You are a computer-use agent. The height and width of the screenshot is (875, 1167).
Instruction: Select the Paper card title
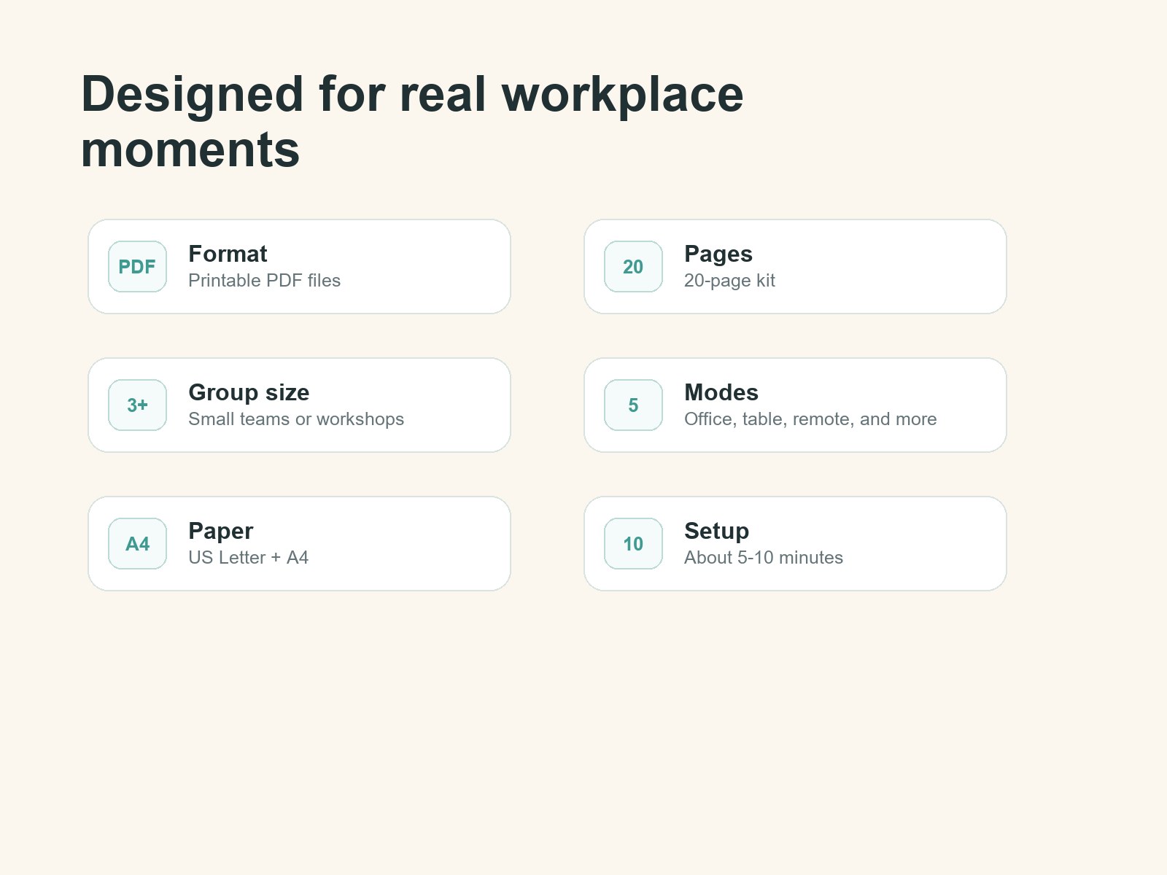pyautogui.click(x=221, y=532)
